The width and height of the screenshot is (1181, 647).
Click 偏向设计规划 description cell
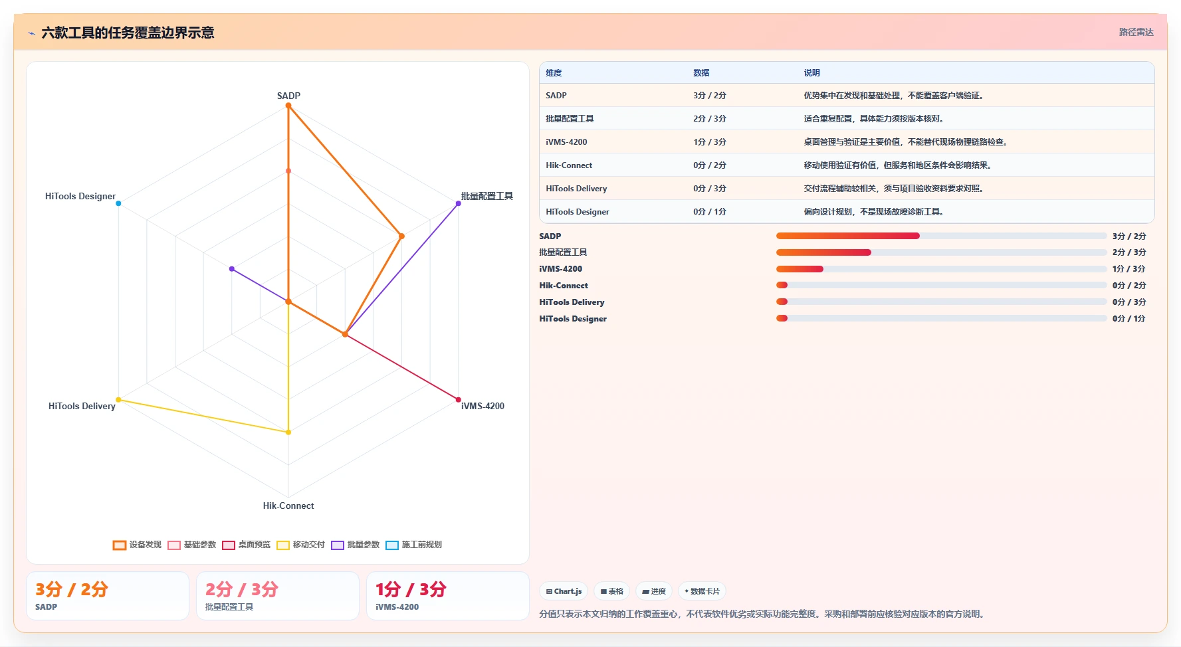pyautogui.click(x=874, y=212)
